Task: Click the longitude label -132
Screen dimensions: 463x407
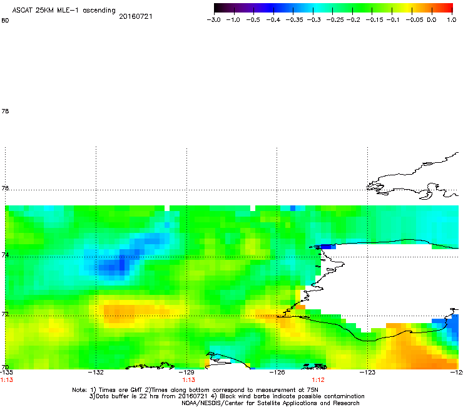Action: [x=96, y=373]
